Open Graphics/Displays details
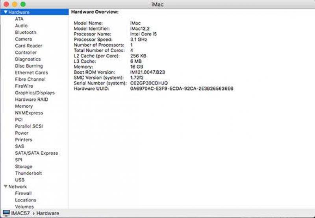The image size is (315, 218). point(35,93)
